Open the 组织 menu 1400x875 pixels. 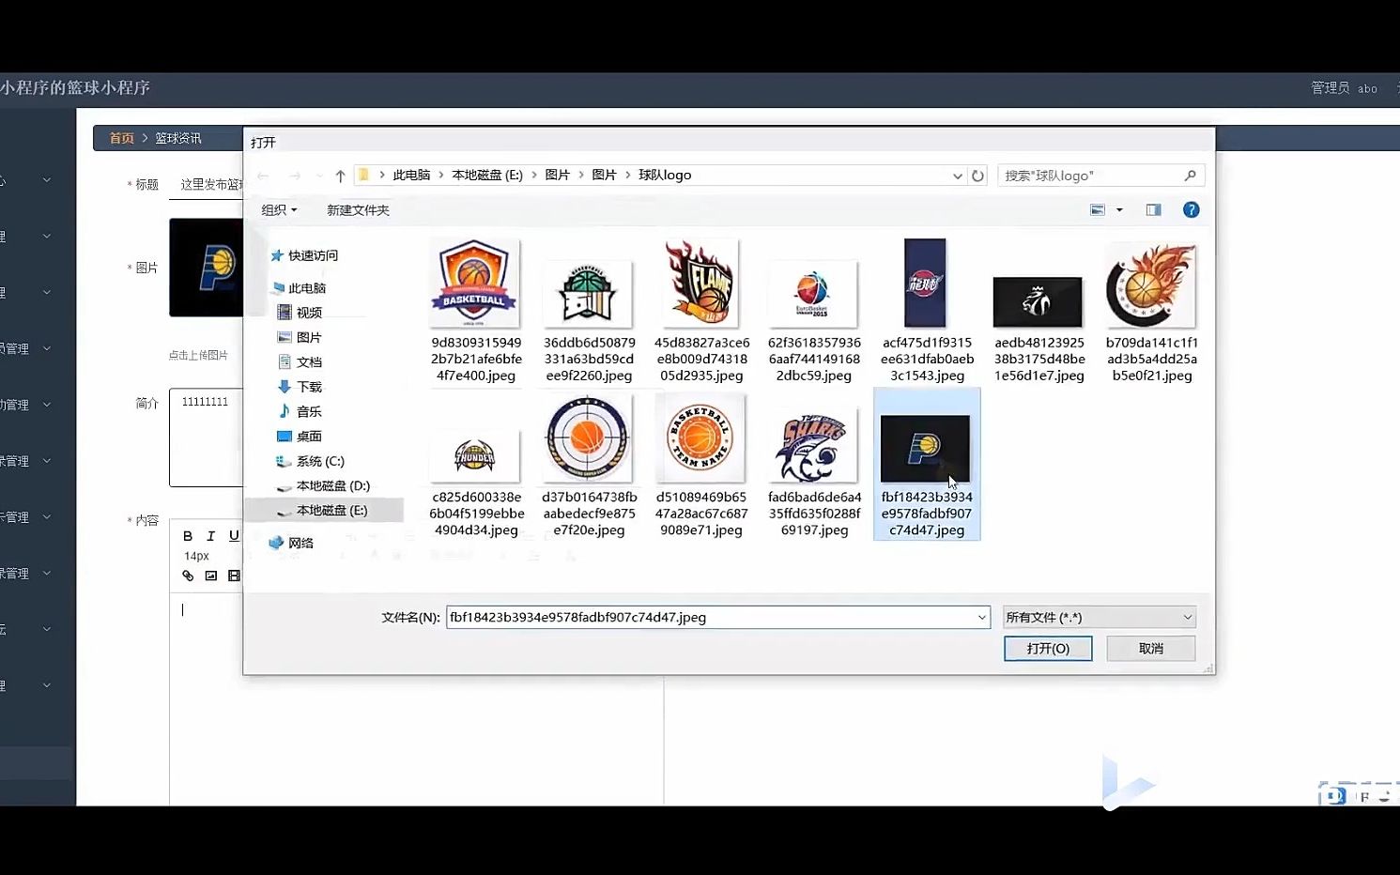point(279,210)
